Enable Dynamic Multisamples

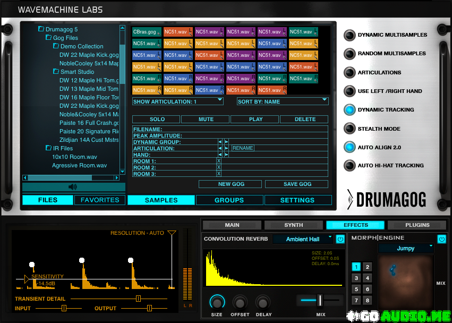click(x=349, y=35)
